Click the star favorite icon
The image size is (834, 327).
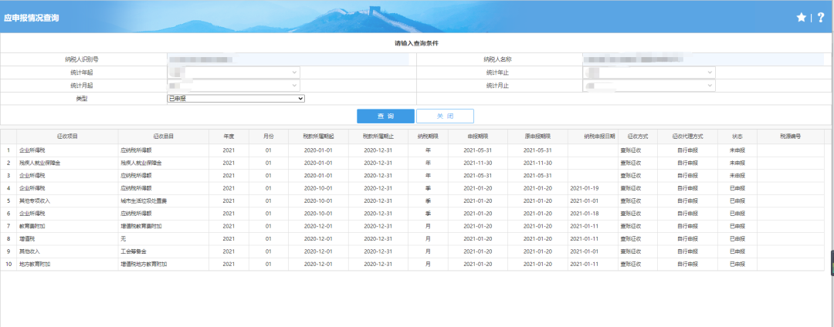(801, 18)
